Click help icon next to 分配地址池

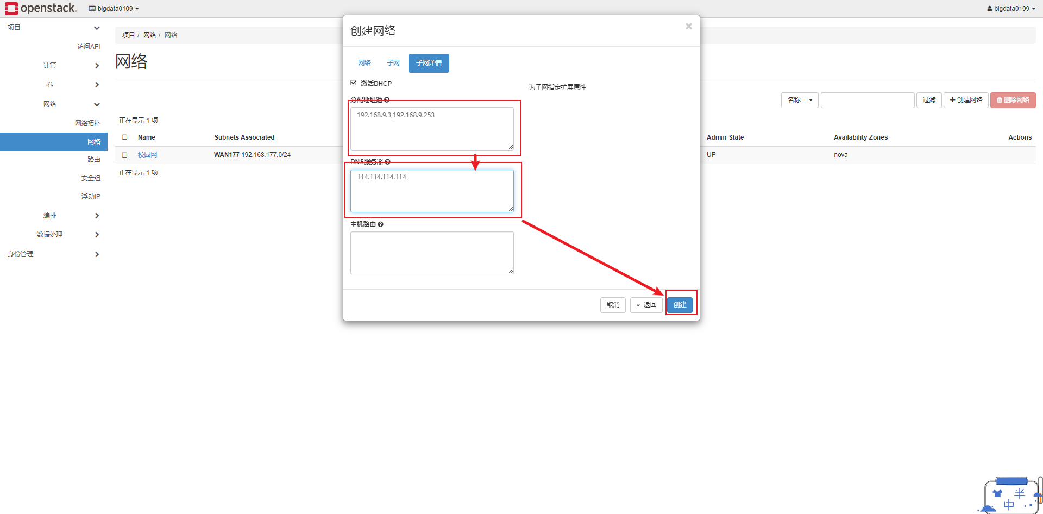click(x=387, y=100)
